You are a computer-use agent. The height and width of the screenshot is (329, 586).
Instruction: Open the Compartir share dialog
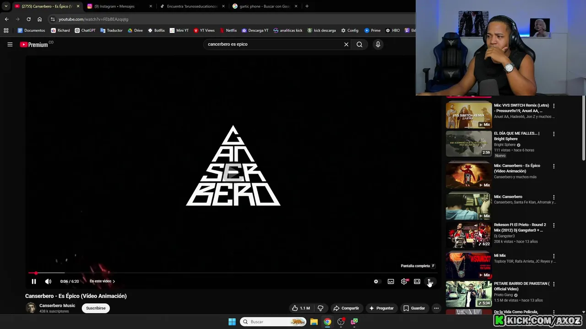[346, 308]
